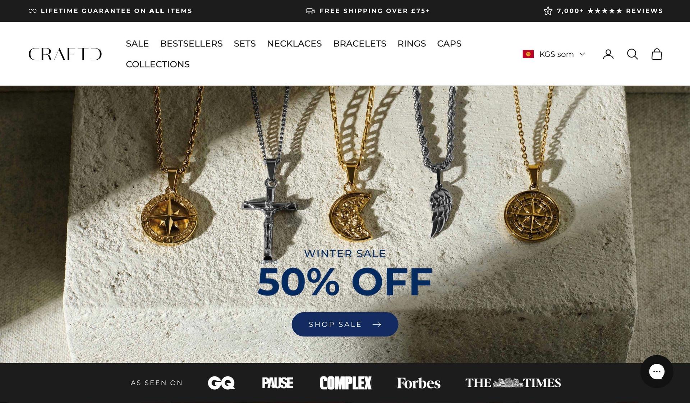Click the reviews star icon
The image size is (690, 403).
tap(548, 11)
